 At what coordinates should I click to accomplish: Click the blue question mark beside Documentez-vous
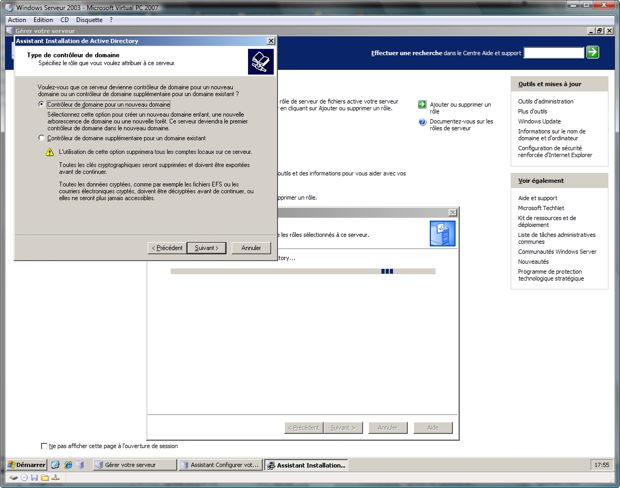coord(422,122)
